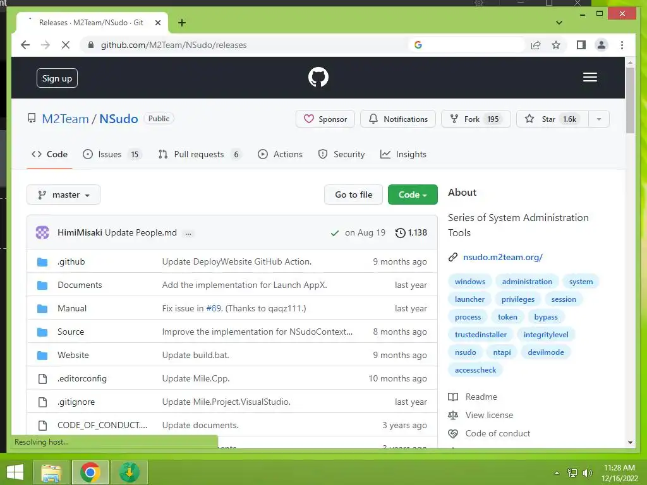The height and width of the screenshot is (485, 647).
Task: Open the Documents folder
Action: [x=80, y=285]
